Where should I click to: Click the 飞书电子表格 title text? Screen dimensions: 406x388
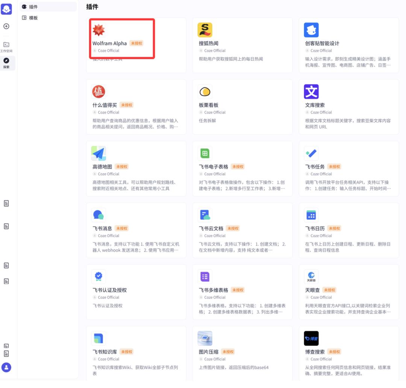pos(214,167)
